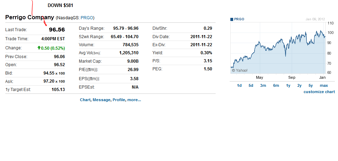Click the Div/Shr value 0.29
This screenshot has height=161, width=338.
[x=208, y=28]
